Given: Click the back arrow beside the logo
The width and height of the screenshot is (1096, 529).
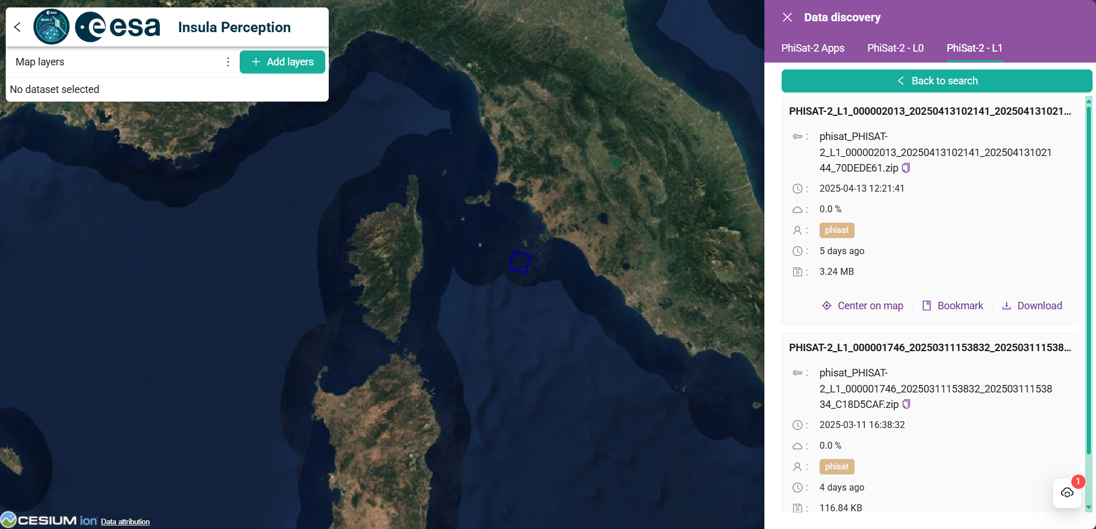Looking at the screenshot, I should point(17,27).
